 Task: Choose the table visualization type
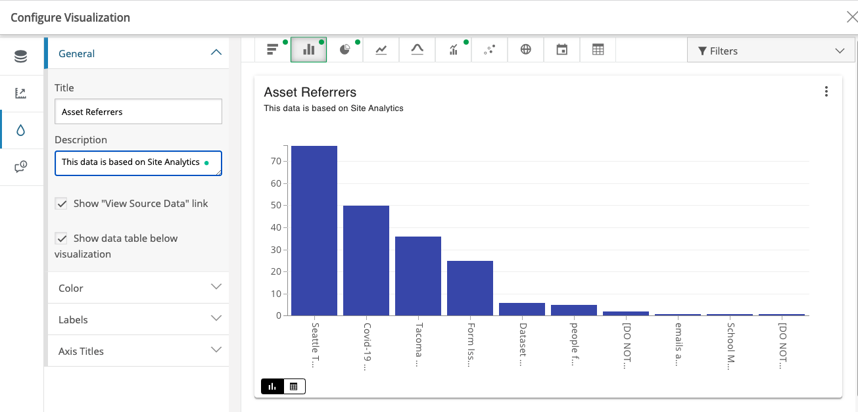pyautogui.click(x=598, y=49)
